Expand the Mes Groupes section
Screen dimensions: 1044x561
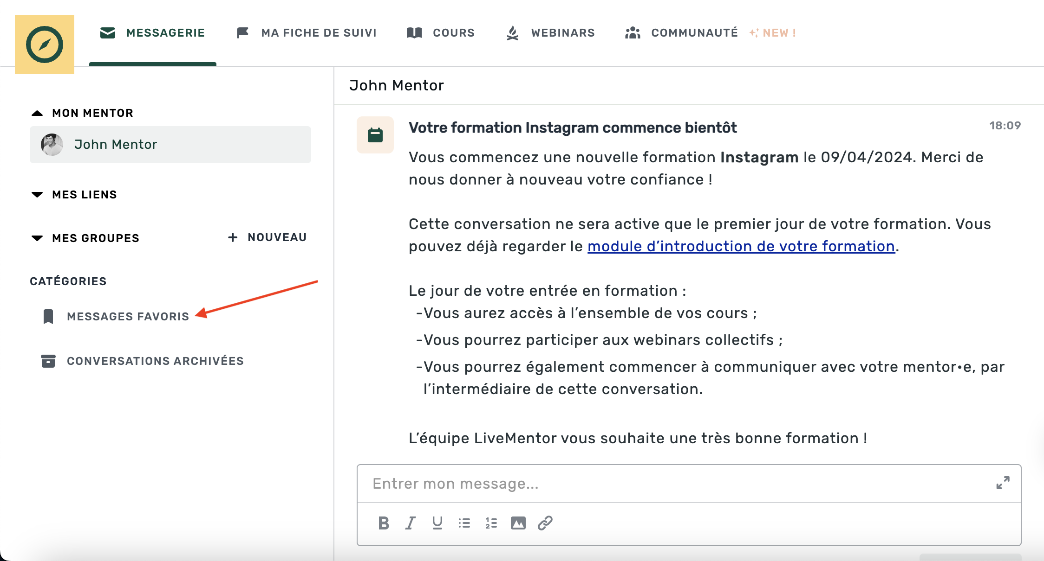click(37, 238)
